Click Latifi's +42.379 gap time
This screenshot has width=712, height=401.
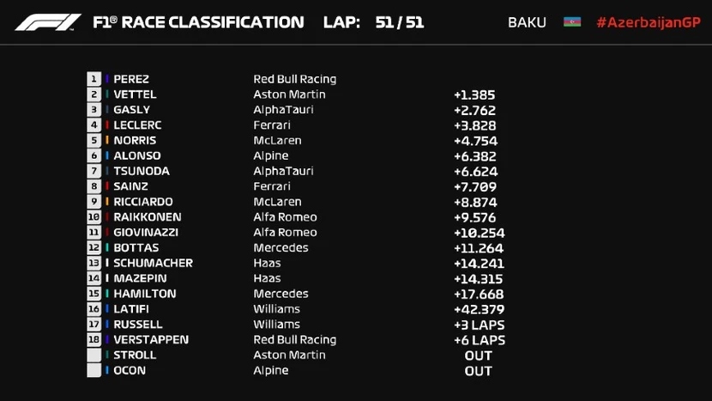(479, 309)
